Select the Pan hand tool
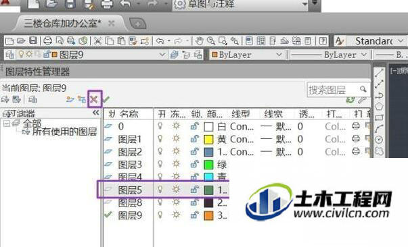The image size is (408, 247). click(199, 41)
